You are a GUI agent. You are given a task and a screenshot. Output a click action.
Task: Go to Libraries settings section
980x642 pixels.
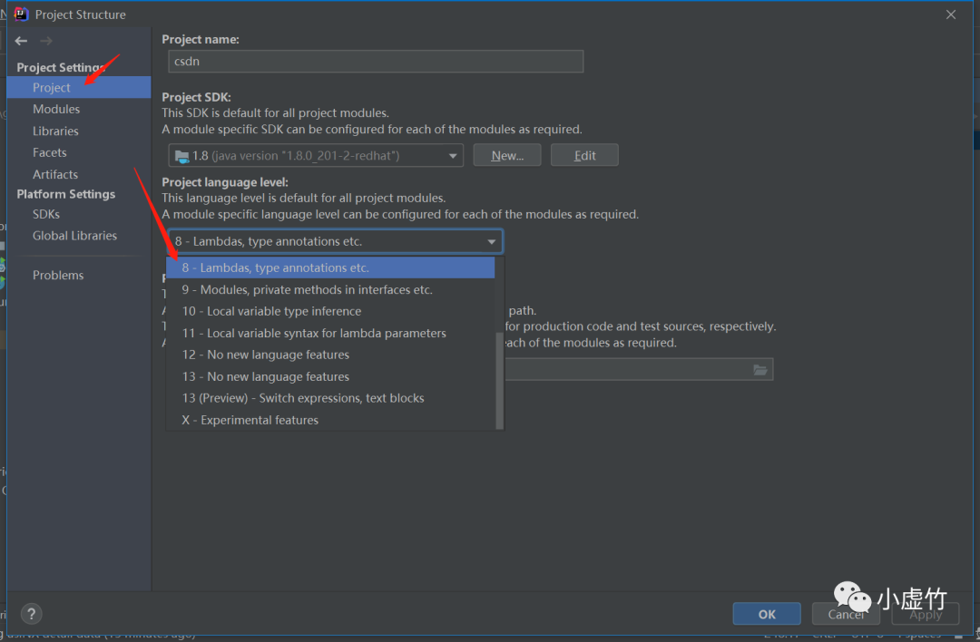tap(55, 131)
